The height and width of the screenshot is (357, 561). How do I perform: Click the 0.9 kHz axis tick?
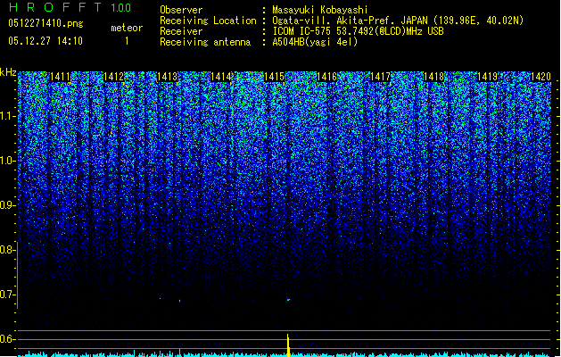pyautogui.click(x=8, y=205)
